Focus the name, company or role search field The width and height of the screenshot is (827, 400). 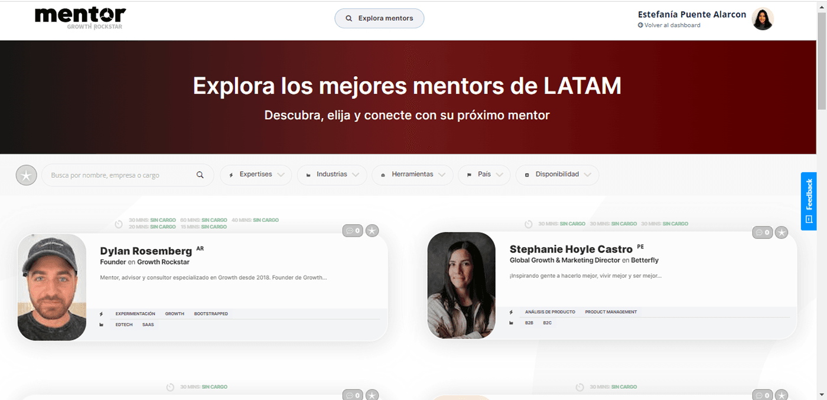point(128,175)
